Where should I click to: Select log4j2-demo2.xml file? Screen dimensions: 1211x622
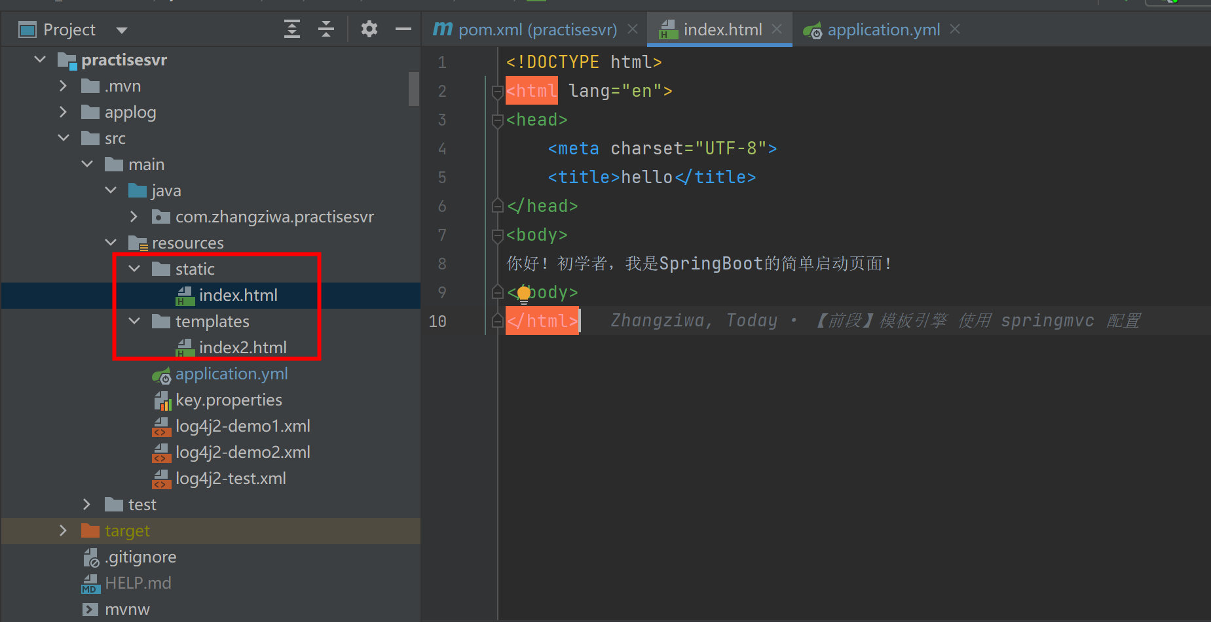tap(243, 453)
